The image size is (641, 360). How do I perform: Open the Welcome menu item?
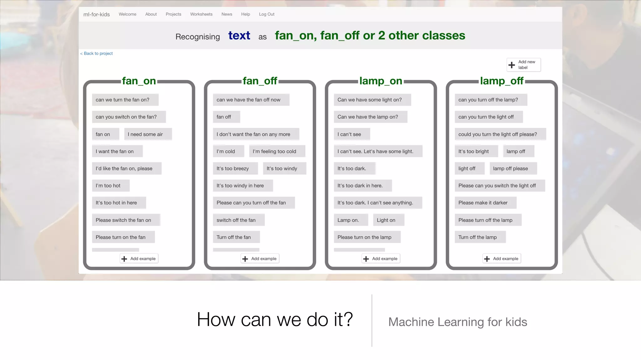point(127,14)
